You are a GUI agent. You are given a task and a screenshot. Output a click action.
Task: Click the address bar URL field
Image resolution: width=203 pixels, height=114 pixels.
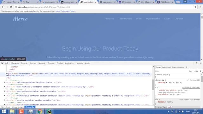click(x=106, y=7)
